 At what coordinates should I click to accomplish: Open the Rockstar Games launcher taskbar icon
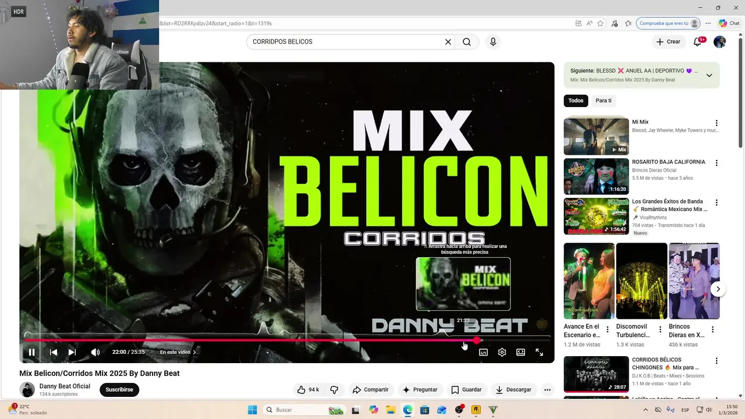[476, 410]
